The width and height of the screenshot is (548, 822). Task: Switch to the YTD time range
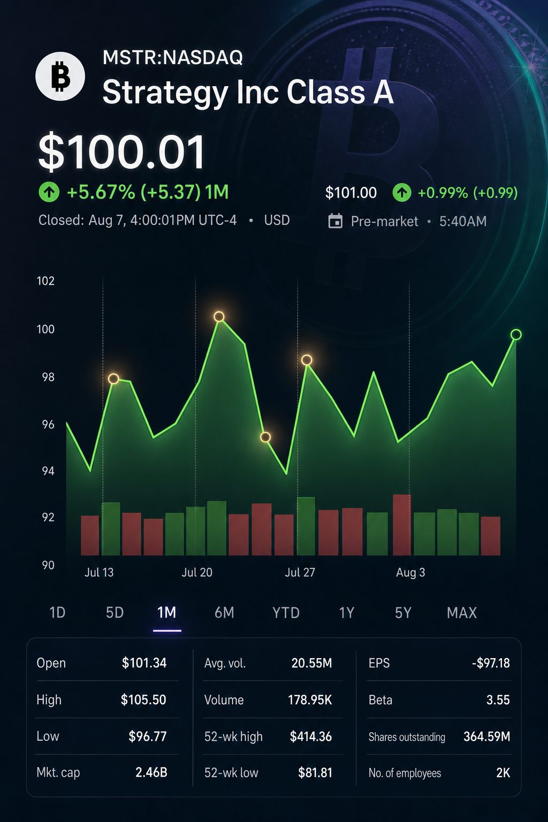click(286, 613)
